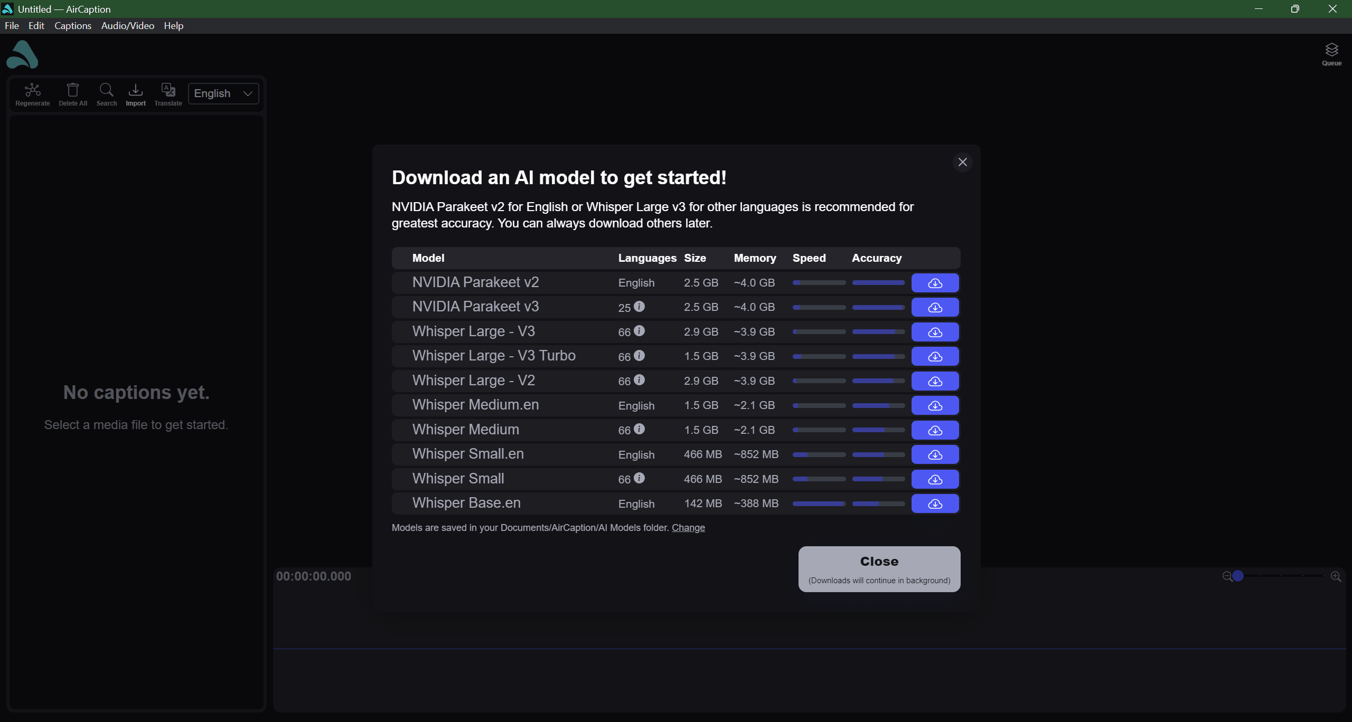Click the No captions yet. message

(136, 393)
